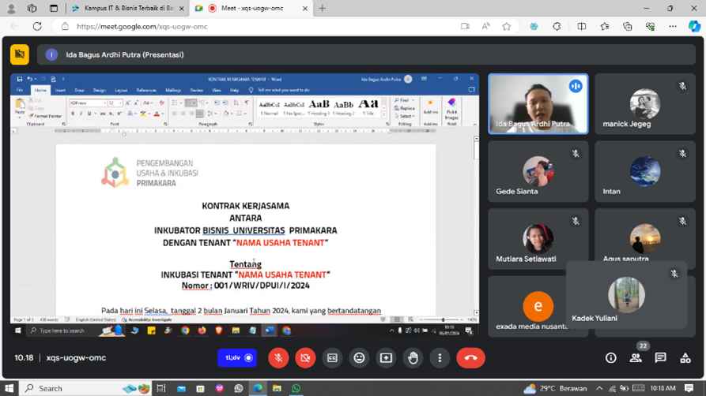Screen dimensions: 706x396
Task: Open a new browser tab
Action: [322, 8]
